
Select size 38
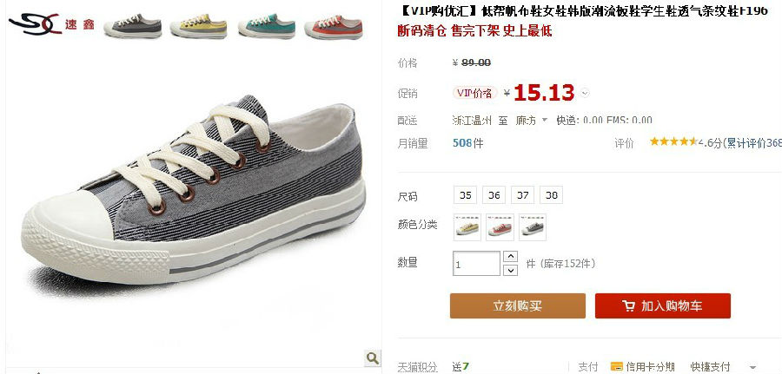click(x=551, y=195)
